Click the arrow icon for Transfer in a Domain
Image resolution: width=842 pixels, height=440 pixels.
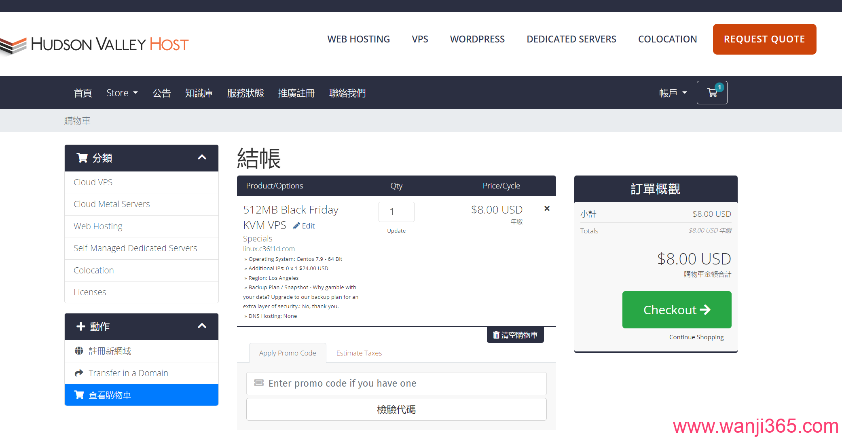coord(79,373)
